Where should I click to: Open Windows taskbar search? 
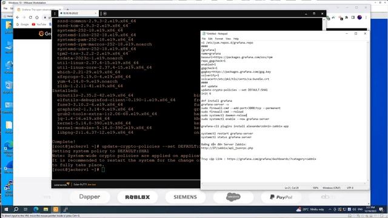(16, 210)
